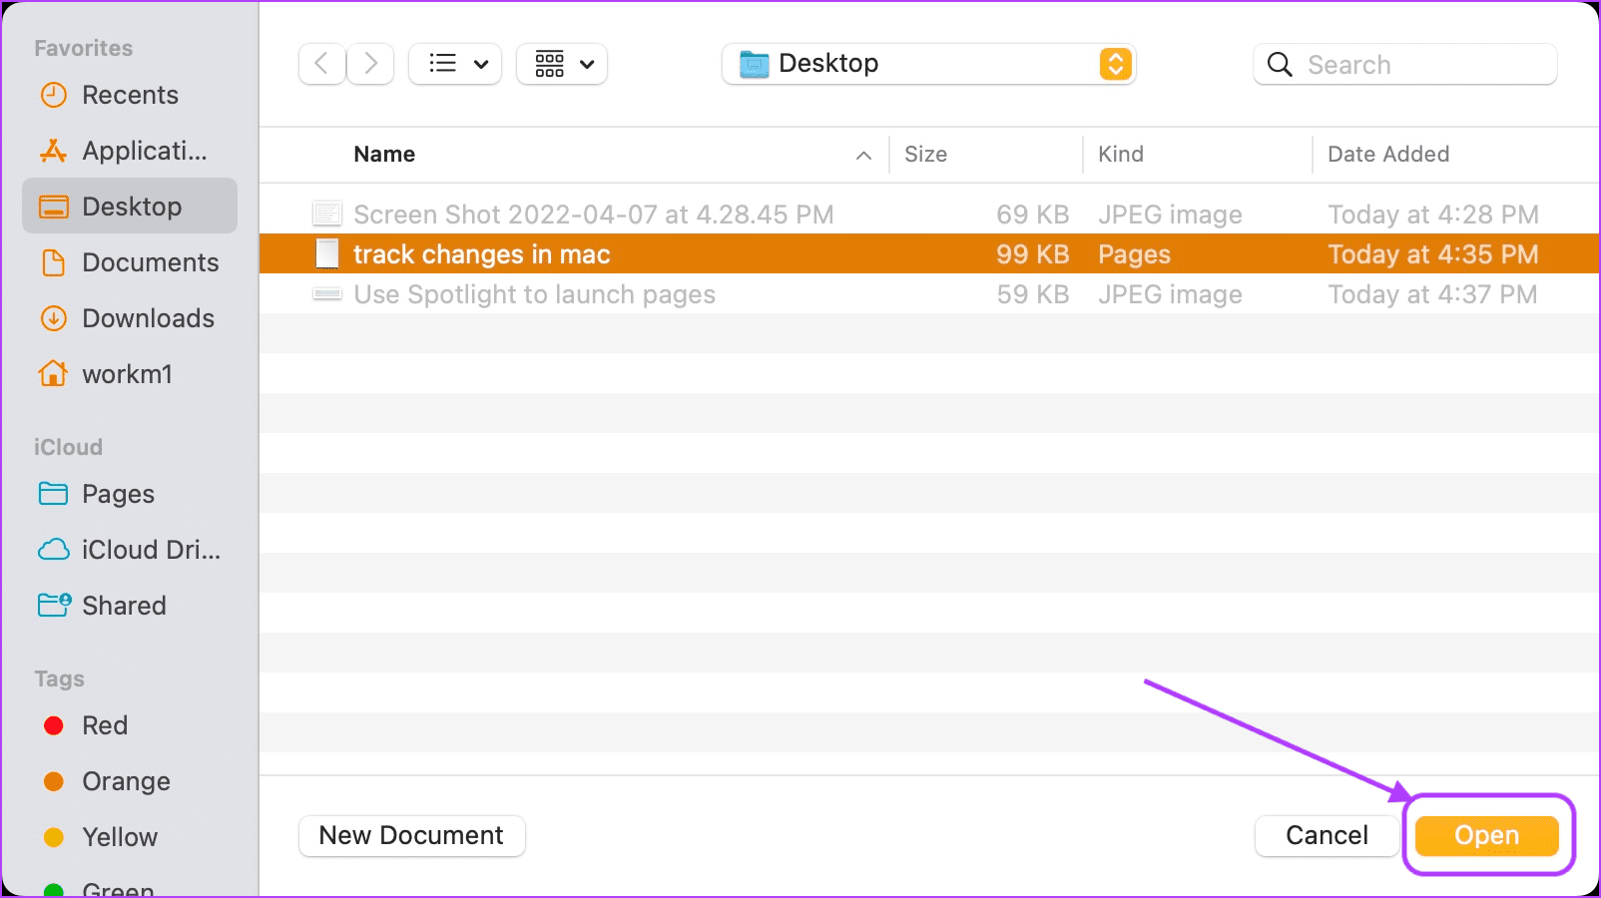The height and width of the screenshot is (898, 1601).
Task: Open Recents from the clock icon
Action: (53, 95)
